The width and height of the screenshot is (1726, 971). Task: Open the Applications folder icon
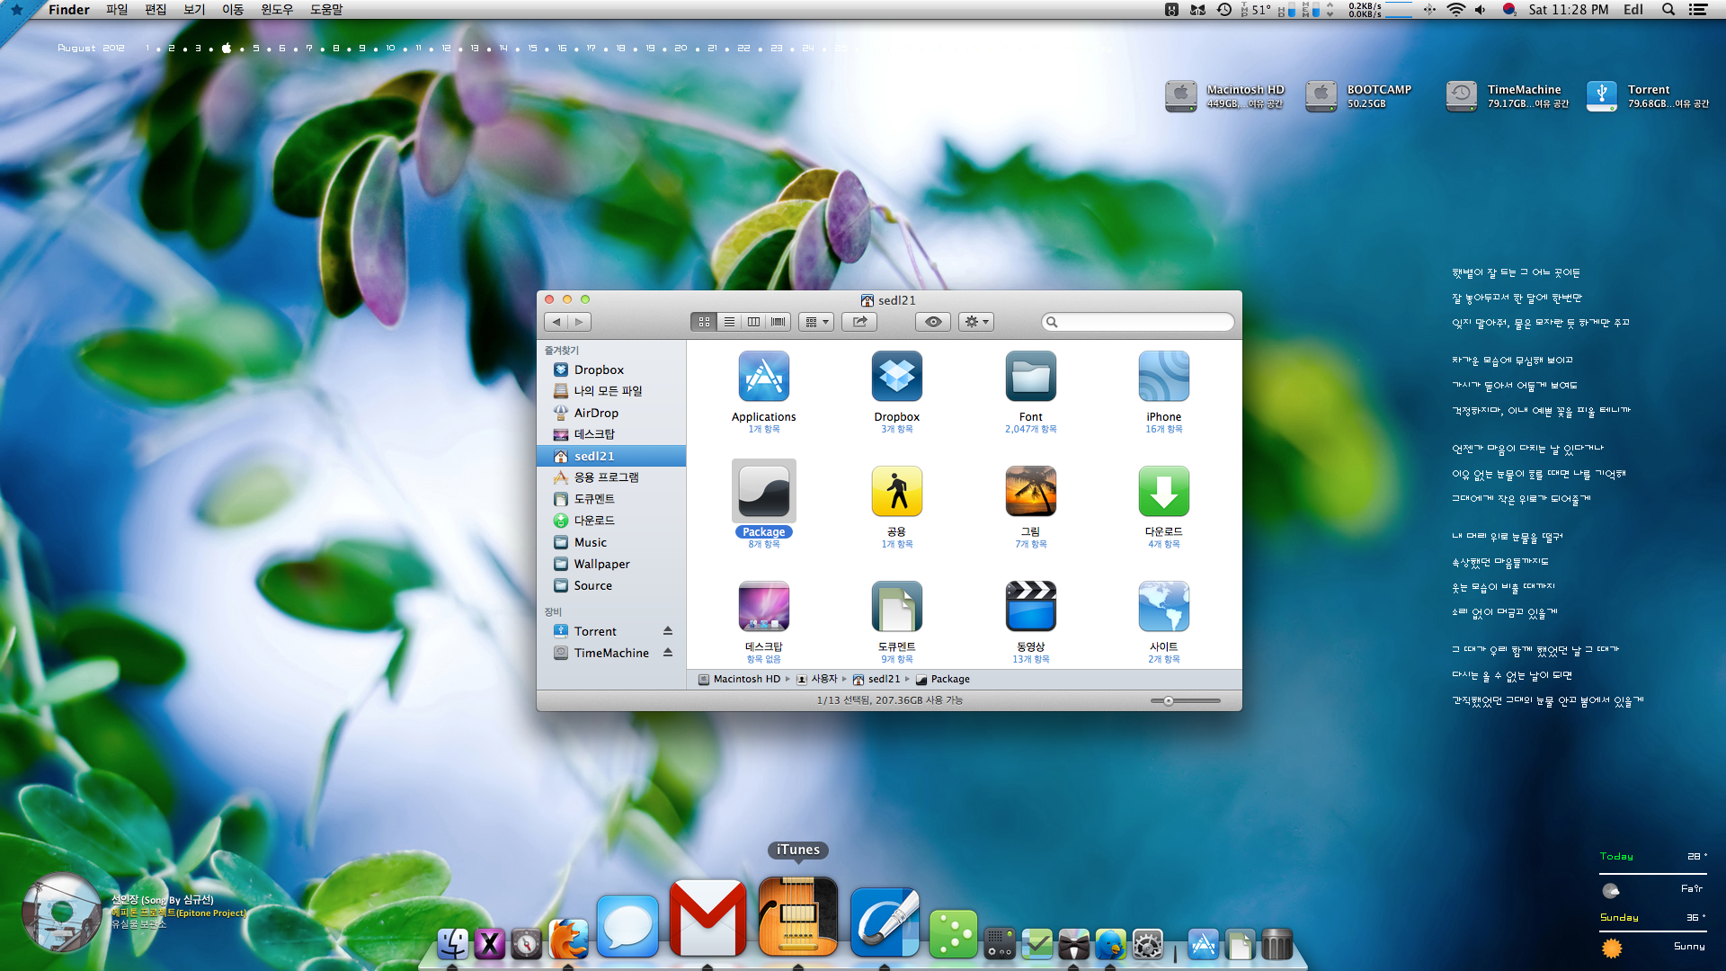click(763, 376)
